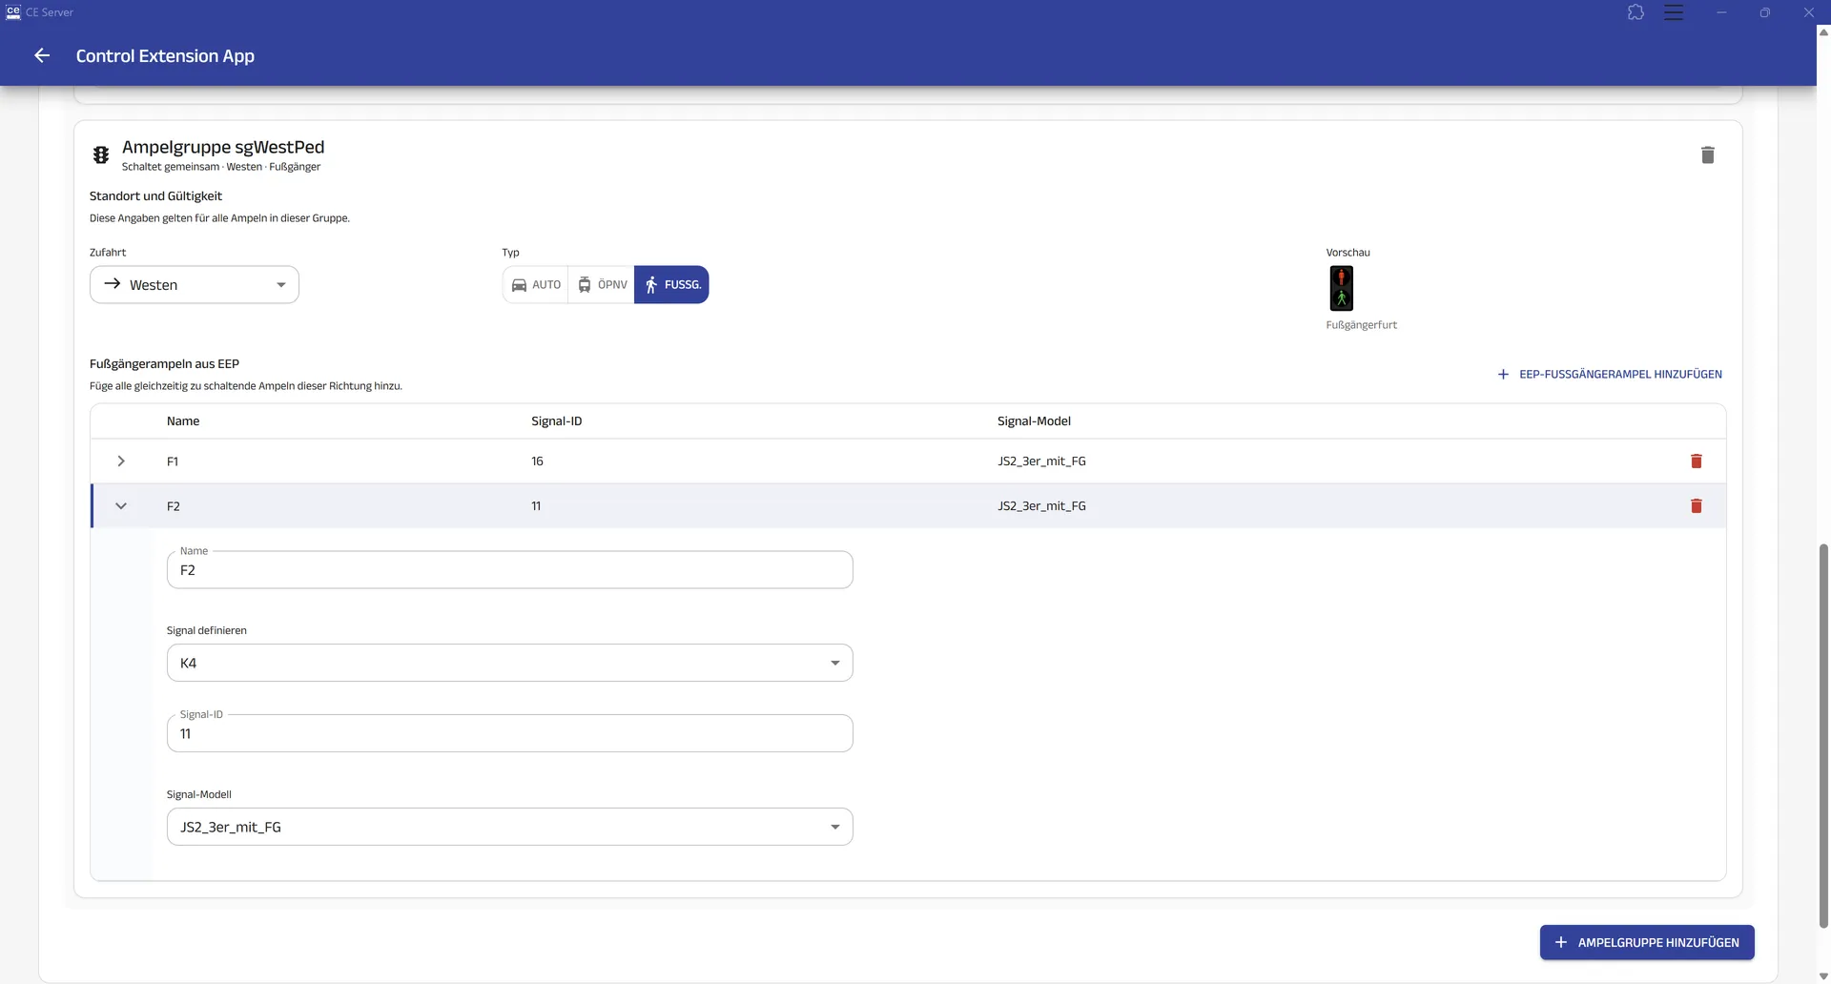Viewport: 1831px width, 984px height.
Task: Click EEP-Fussgängerampel hinzufügen link
Action: 1610,375
